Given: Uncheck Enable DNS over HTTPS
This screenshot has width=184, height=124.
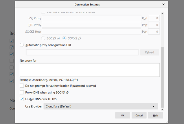Looking at the screenshot, I should (22, 99).
